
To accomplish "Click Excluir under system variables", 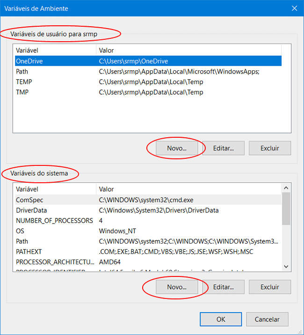I will point(270,287).
